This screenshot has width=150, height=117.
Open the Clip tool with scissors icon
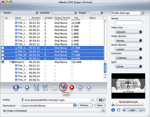[x=36, y=88]
